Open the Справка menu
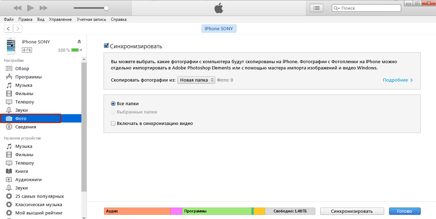The width and height of the screenshot is (436, 219). click(x=119, y=19)
